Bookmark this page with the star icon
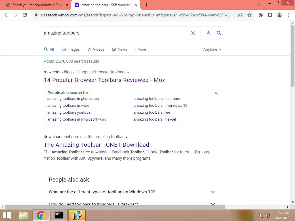The image size is (295, 221). coord(249,15)
